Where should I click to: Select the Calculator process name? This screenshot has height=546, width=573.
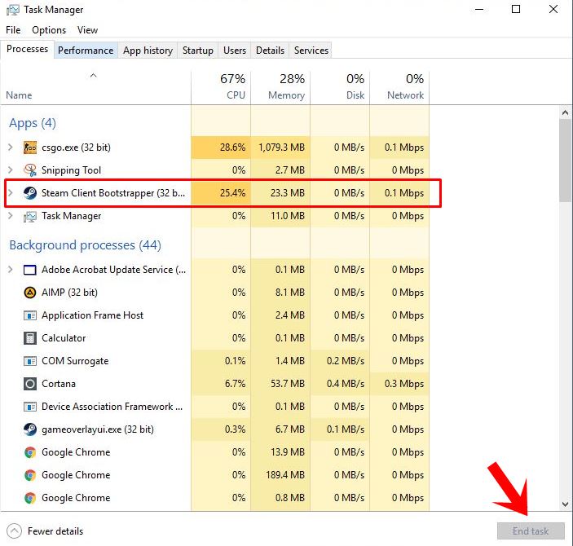[x=64, y=338]
